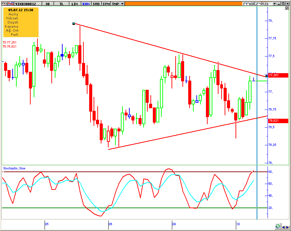
Task: Open the indicators wave icon
Action: click(11, 3)
